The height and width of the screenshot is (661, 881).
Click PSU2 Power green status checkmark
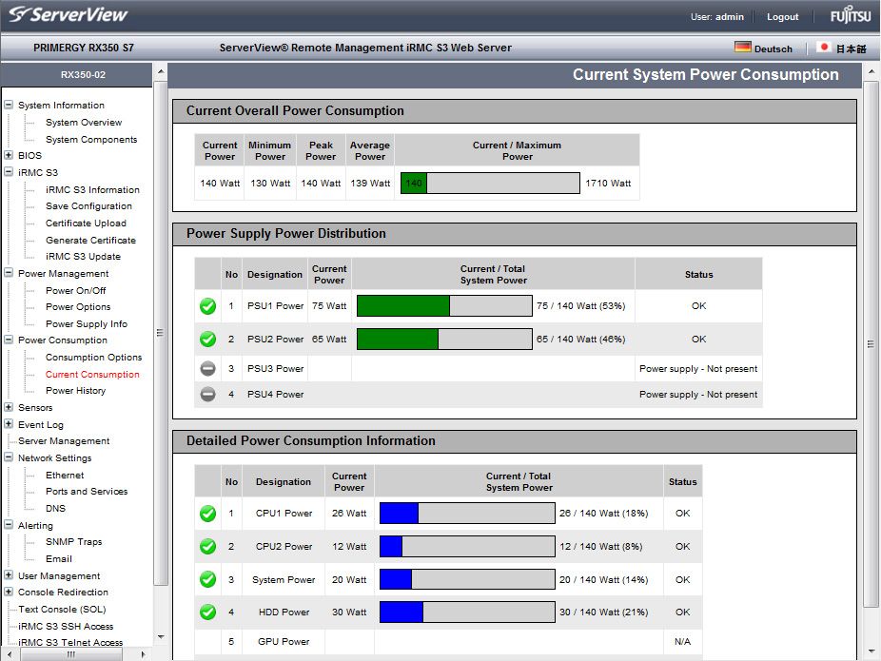pyautogui.click(x=208, y=340)
